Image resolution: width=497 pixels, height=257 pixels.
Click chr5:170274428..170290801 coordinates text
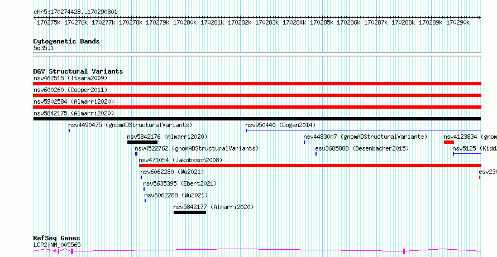75,12
